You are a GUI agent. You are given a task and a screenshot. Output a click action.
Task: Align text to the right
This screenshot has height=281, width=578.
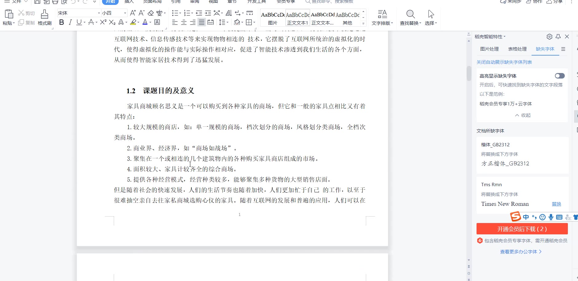pyautogui.click(x=193, y=22)
